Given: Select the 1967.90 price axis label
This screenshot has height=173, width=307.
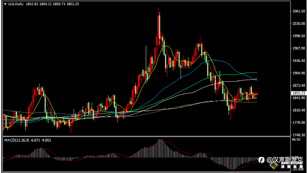Looking at the screenshot, I should coord(299,48).
